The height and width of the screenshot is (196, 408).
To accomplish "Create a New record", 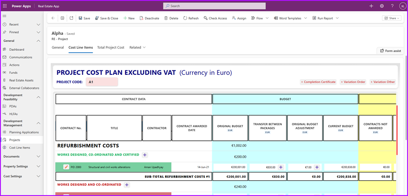I will (x=129, y=18).
